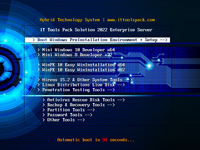Click the www.ittoolspack.com header text
The image size is (200, 150).
[x=131, y=20]
